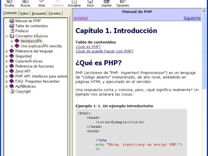Click the book icon beside Referencia del lenguaje
The height and width of the screenshot is (156, 208).
point(12,51)
